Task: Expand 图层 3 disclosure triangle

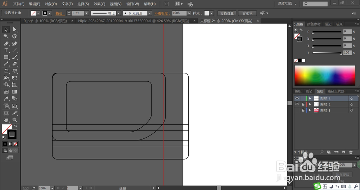Action: coord(310,99)
